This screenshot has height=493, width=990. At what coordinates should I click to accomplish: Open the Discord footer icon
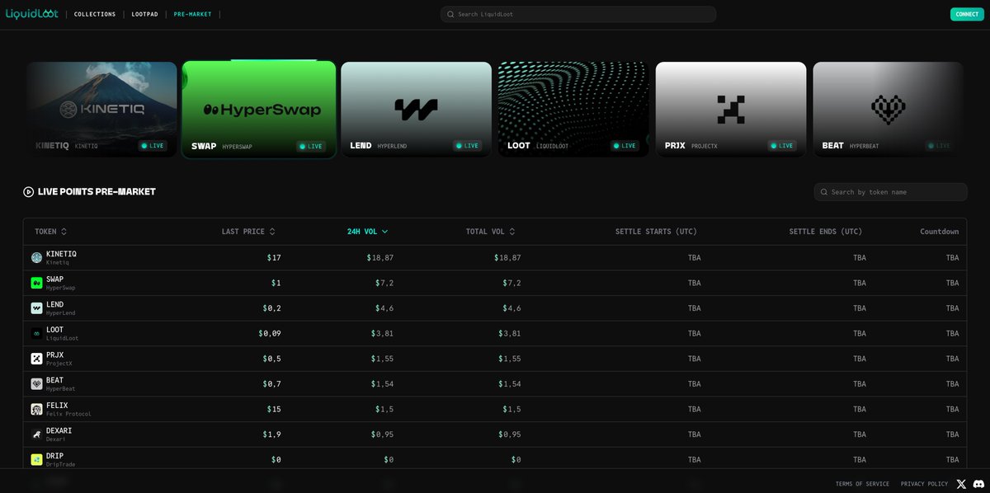pyautogui.click(x=978, y=484)
